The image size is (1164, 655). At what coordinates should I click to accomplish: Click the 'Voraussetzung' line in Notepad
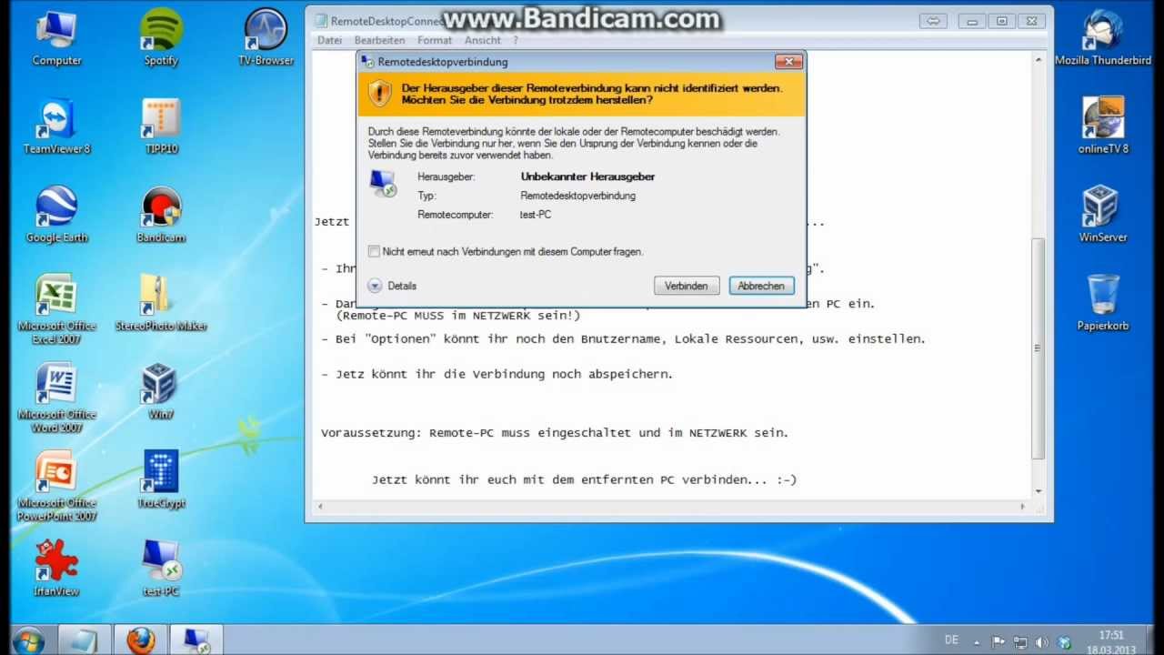click(x=555, y=433)
